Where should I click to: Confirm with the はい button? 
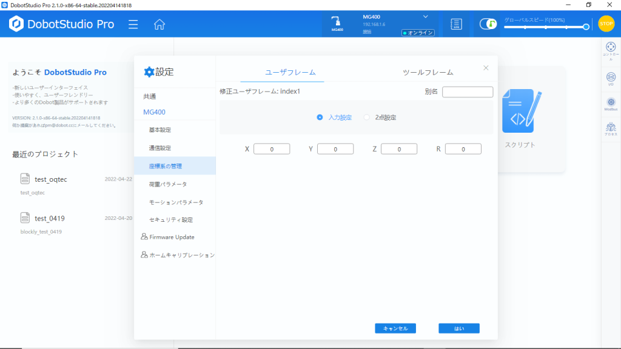click(x=459, y=328)
